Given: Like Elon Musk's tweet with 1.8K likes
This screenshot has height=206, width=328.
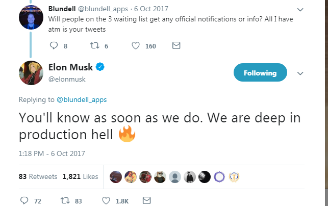Looking at the screenshot, I should tap(106, 200).
